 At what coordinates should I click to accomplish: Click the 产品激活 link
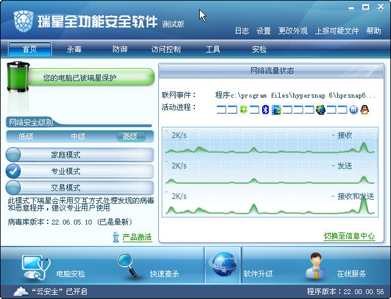tap(137, 237)
